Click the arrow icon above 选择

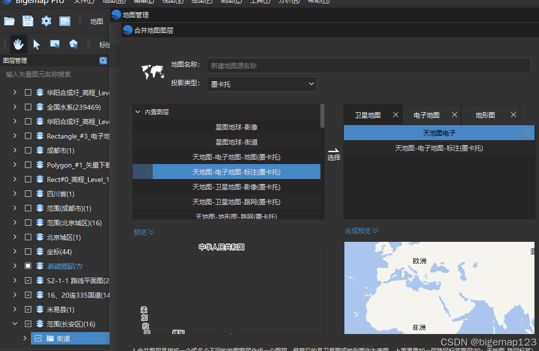click(x=333, y=151)
